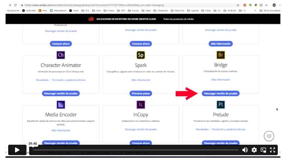Click the Bridge title text
The image size is (283, 161).
click(221, 65)
